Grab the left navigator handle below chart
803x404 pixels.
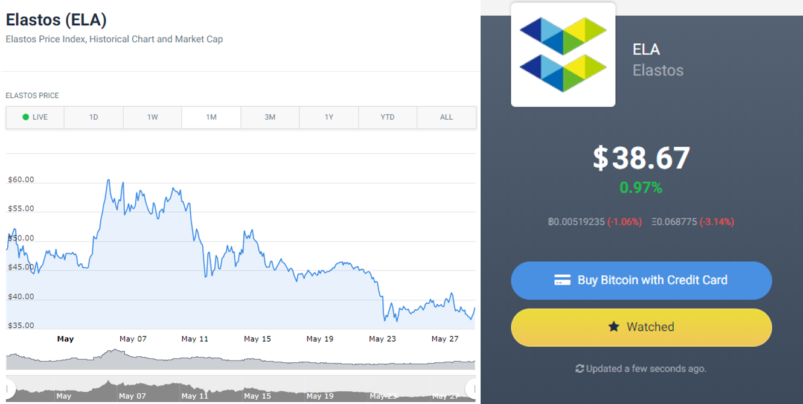(x=9, y=387)
